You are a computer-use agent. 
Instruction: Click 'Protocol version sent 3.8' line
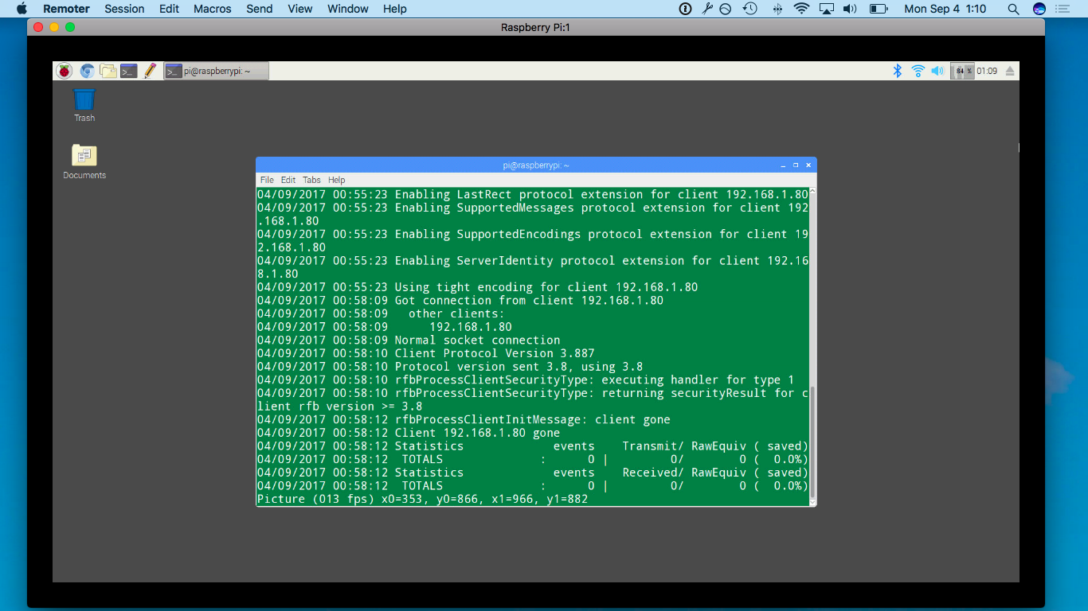[450, 367]
